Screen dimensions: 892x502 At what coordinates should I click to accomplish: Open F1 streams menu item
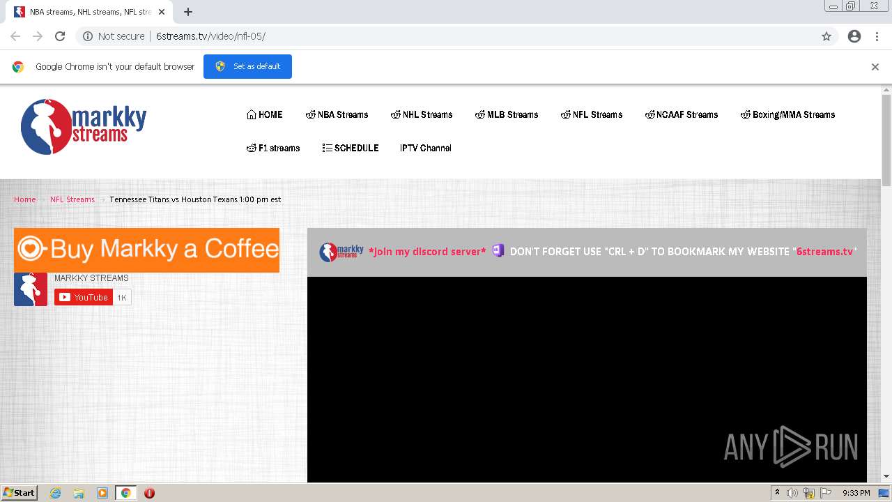[x=273, y=148]
